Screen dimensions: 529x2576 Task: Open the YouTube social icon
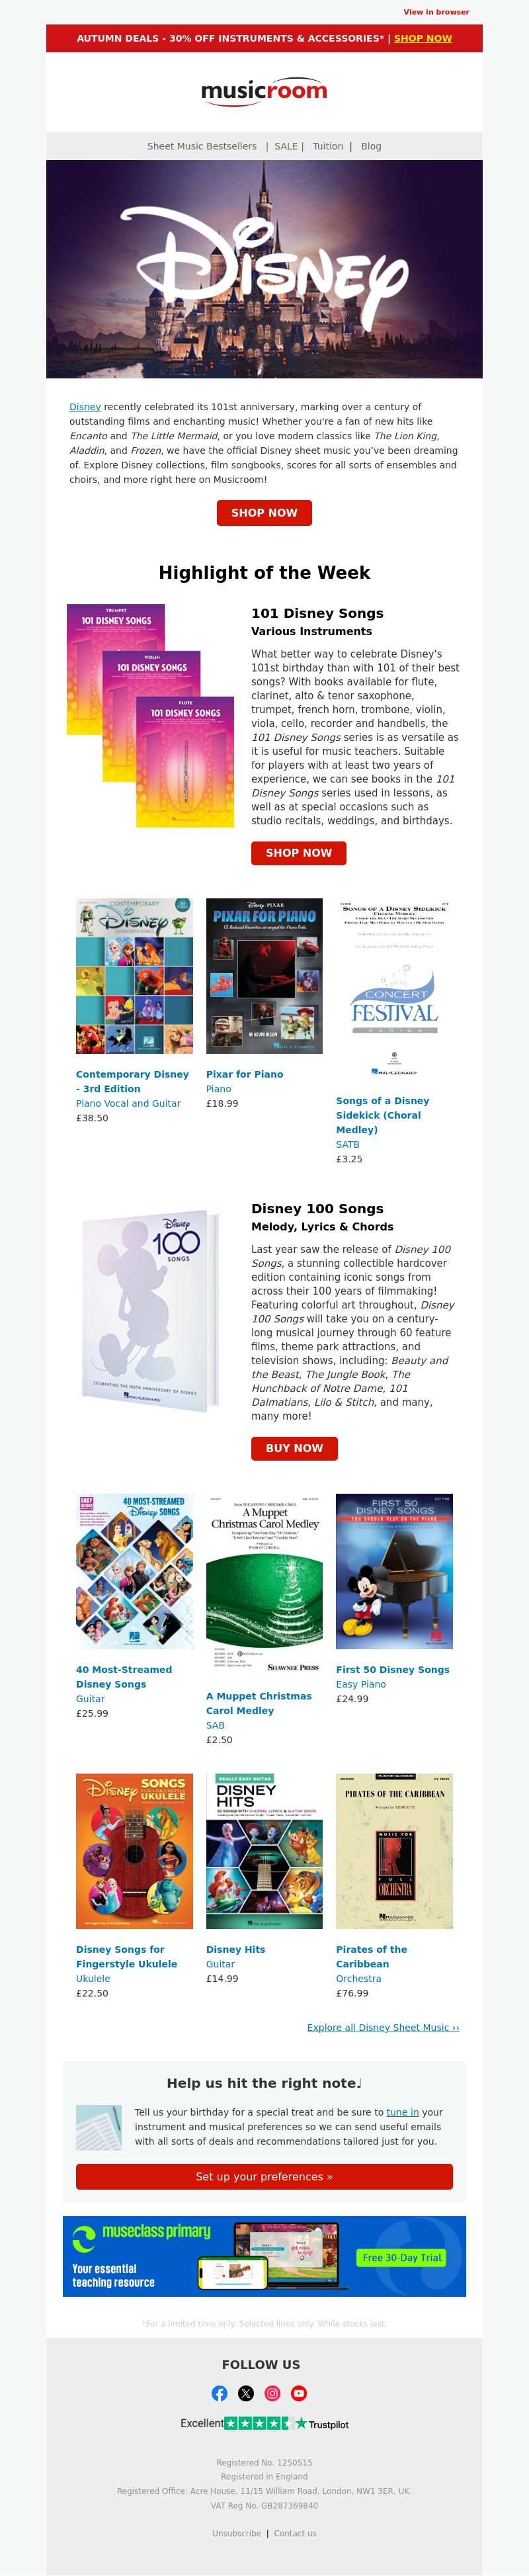298,2393
